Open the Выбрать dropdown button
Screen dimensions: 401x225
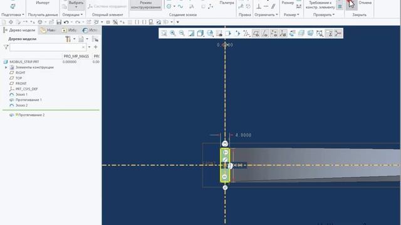click(x=76, y=4)
